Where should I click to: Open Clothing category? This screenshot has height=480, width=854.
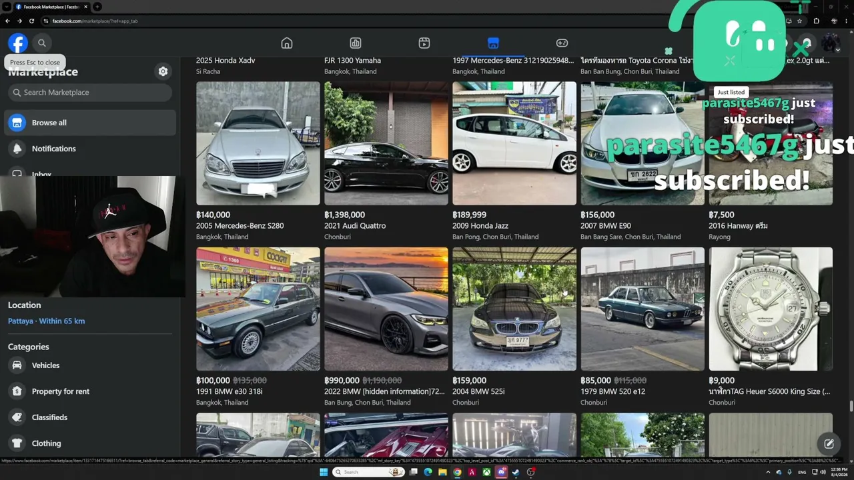click(91, 443)
